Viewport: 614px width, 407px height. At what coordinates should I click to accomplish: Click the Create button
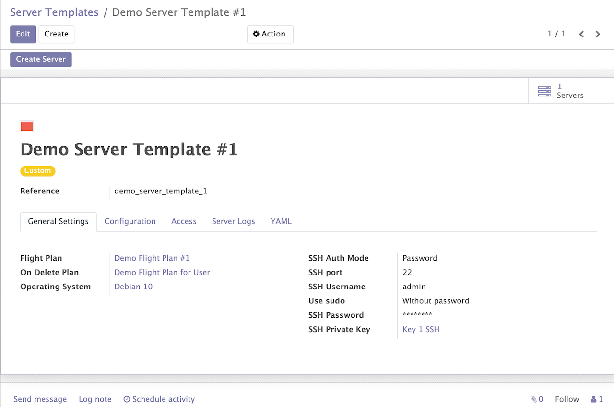56,34
